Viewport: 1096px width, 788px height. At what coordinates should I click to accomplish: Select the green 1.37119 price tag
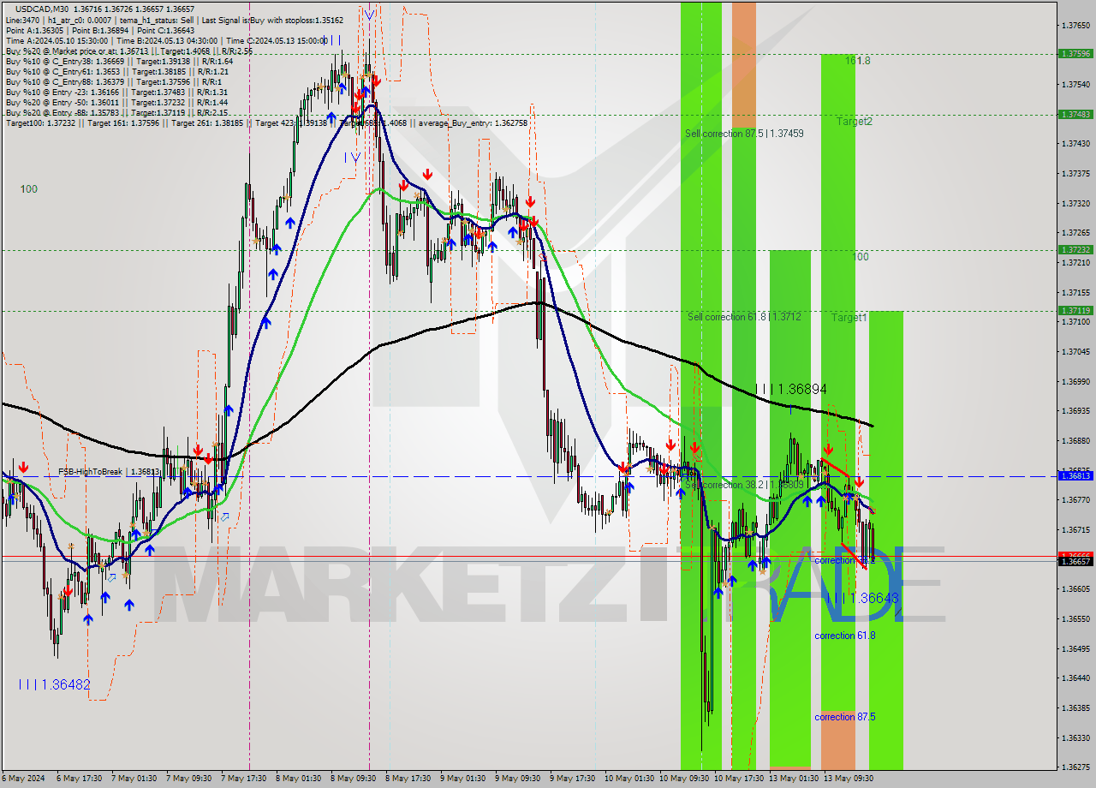coord(1075,311)
